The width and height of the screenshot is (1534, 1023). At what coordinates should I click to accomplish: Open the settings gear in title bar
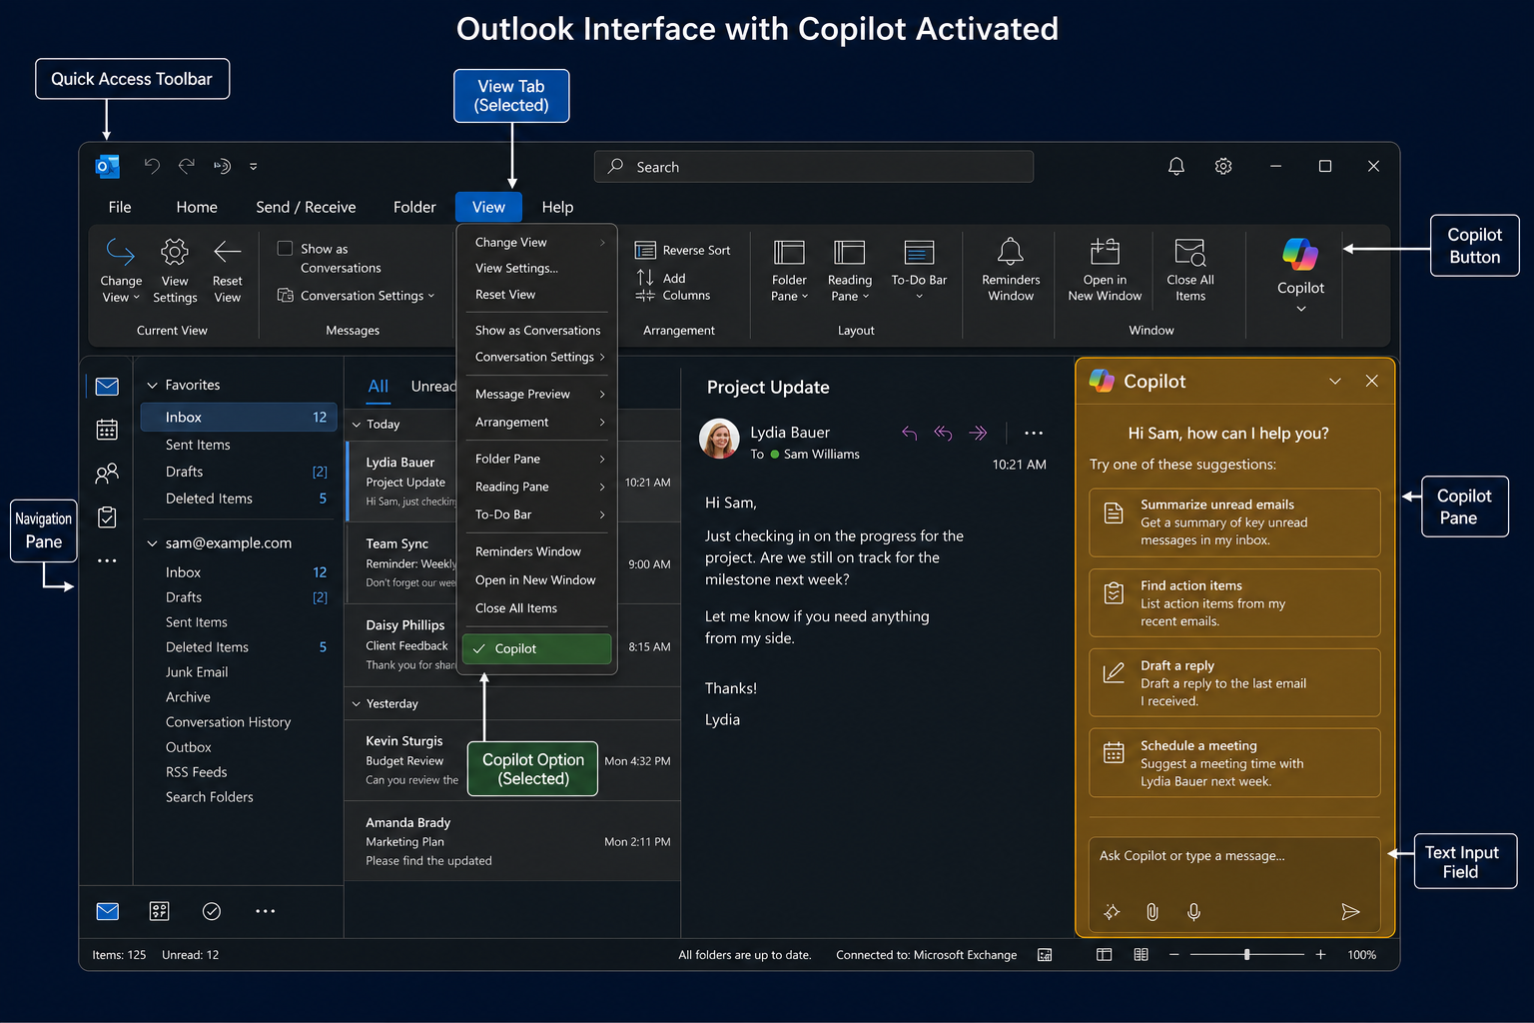pyautogui.click(x=1223, y=167)
